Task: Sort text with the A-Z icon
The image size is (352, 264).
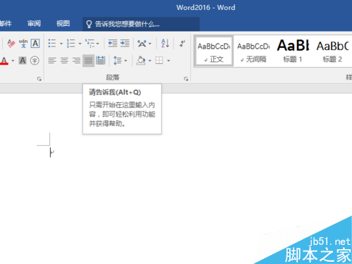Action: (x=165, y=44)
